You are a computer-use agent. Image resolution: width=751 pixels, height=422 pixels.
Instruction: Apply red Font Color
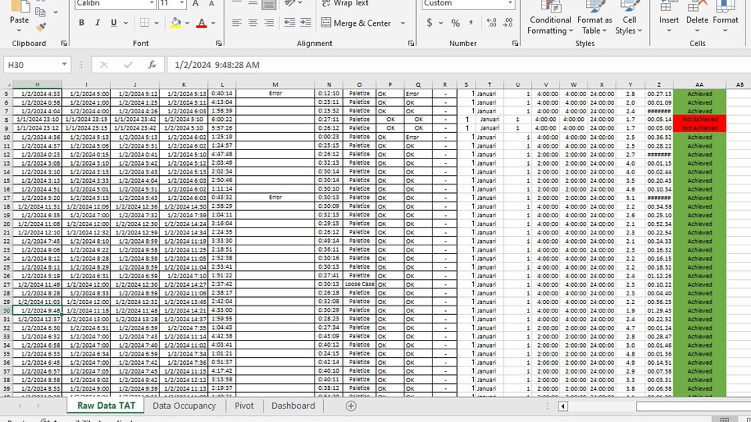(x=202, y=23)
